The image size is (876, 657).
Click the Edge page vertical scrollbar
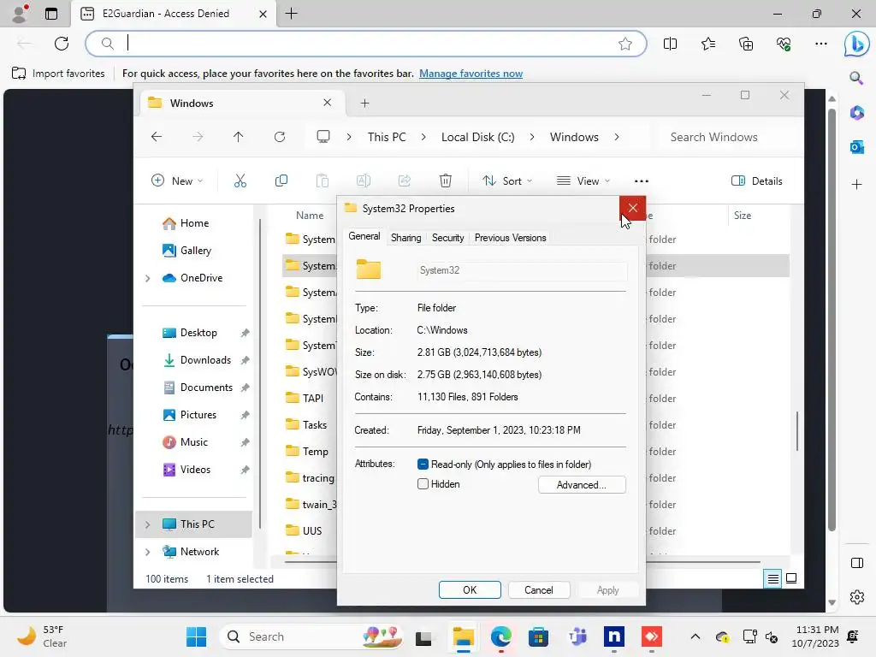tap(832, 318)
